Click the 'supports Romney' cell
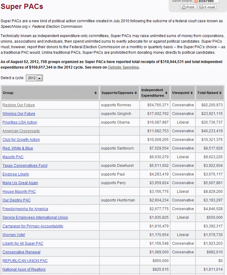 [120, 105]
